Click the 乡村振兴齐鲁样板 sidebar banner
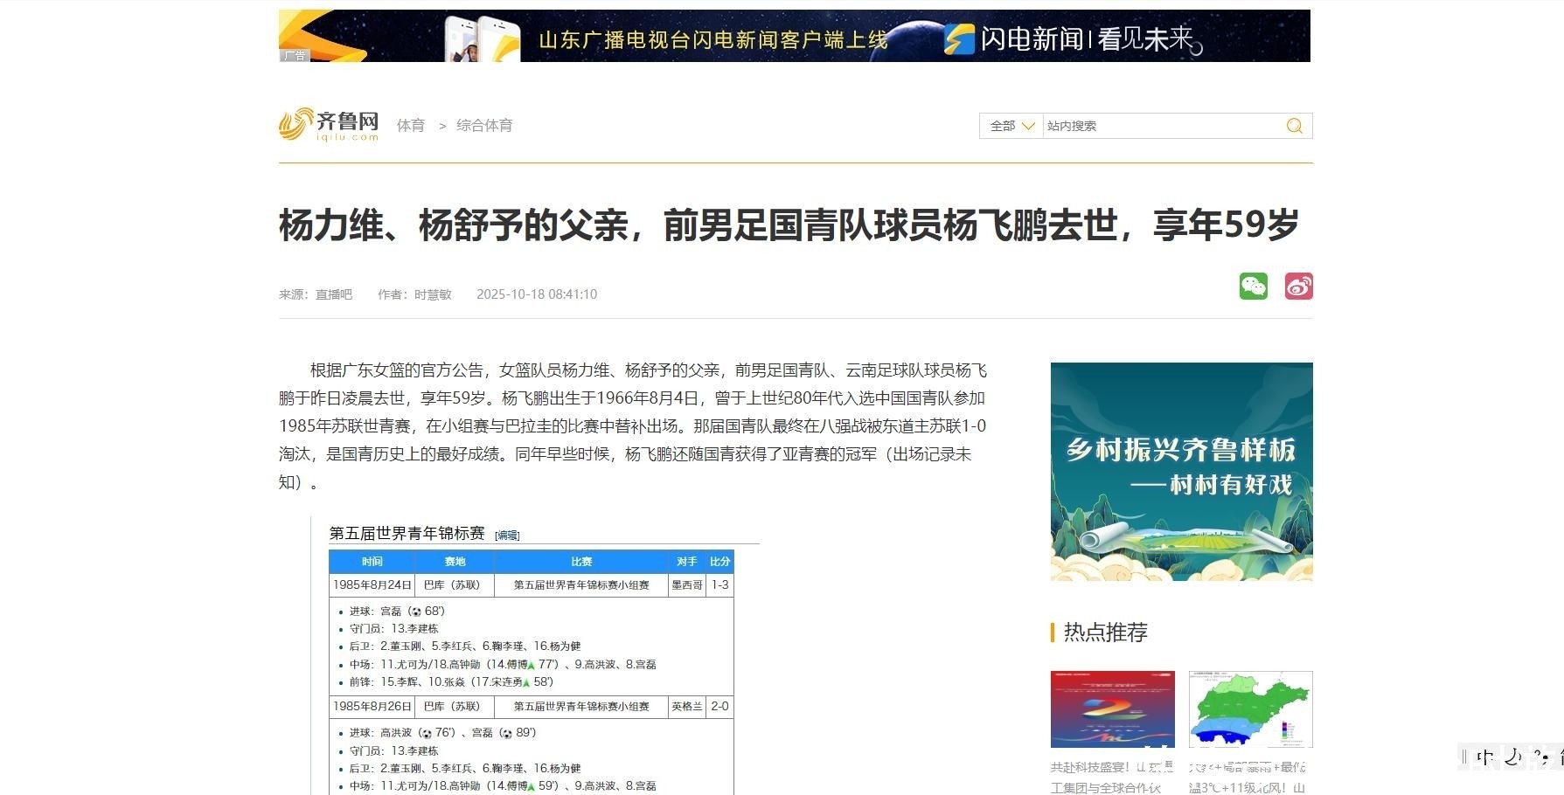The width and height of the screenshot is (1564, 795). 1181,472
